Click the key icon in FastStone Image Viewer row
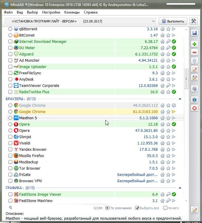The width and height of the screenshot is (202, 223). [x=168, y=194]
